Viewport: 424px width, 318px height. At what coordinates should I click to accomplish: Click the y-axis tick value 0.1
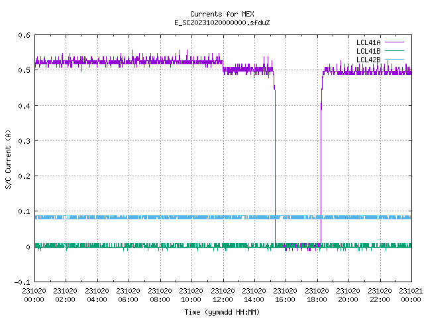[24, 211]
